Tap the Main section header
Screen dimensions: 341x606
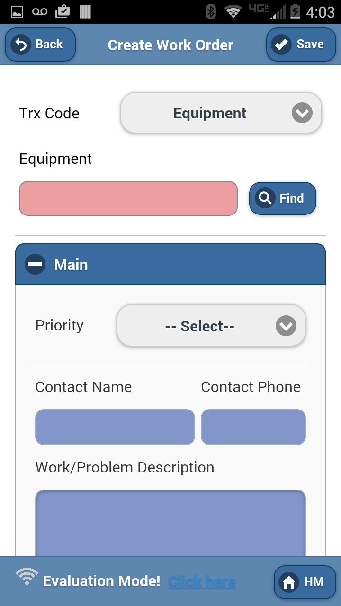point(170,264)
